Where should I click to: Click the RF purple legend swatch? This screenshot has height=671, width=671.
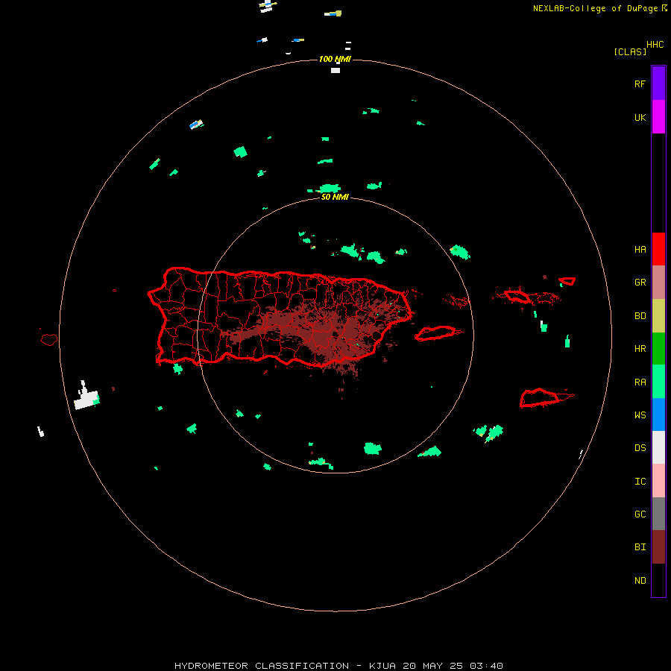658,84
